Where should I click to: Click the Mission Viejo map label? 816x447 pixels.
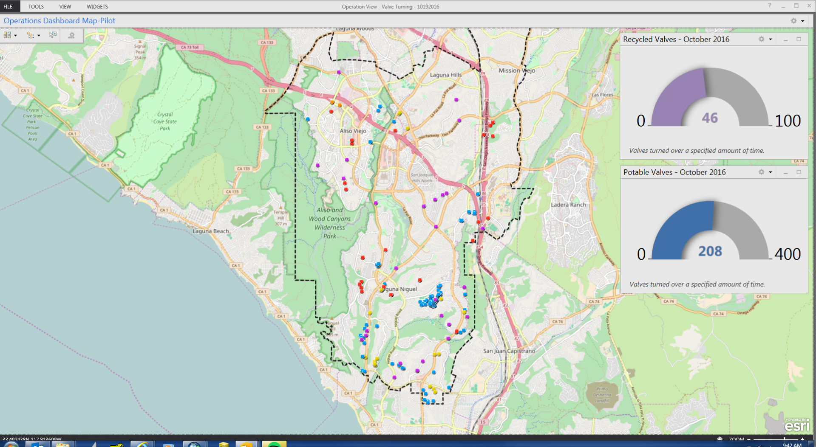[517, 70]
